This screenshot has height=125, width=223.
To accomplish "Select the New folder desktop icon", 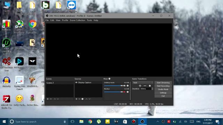I will coord(32,44).
